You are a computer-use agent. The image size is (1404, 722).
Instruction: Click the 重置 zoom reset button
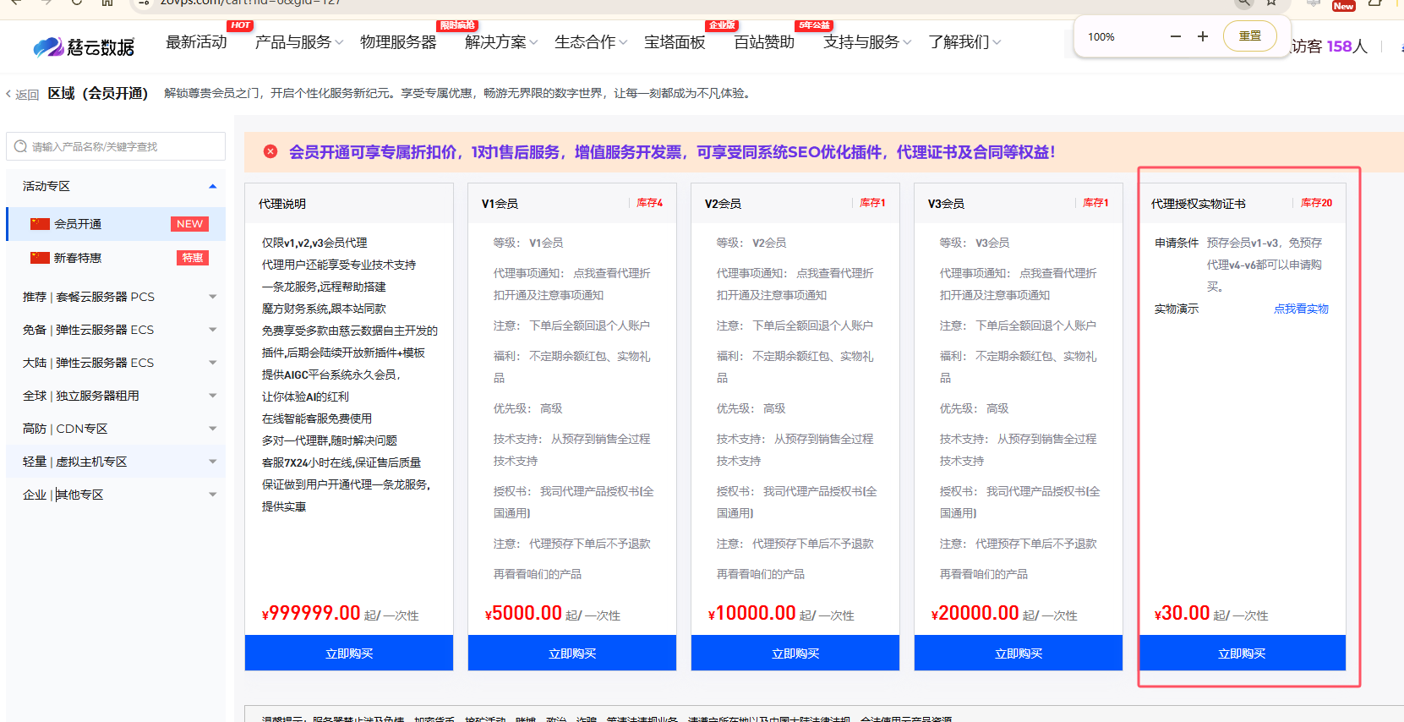tap(1249, 36)
